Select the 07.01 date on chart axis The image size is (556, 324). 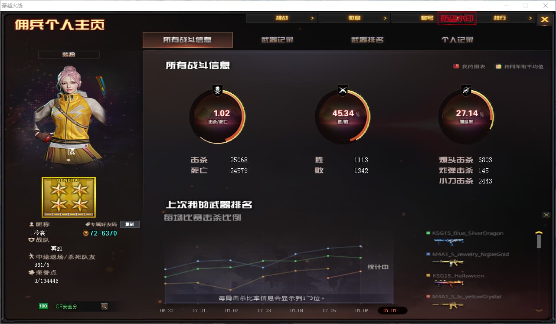(199, 311)
